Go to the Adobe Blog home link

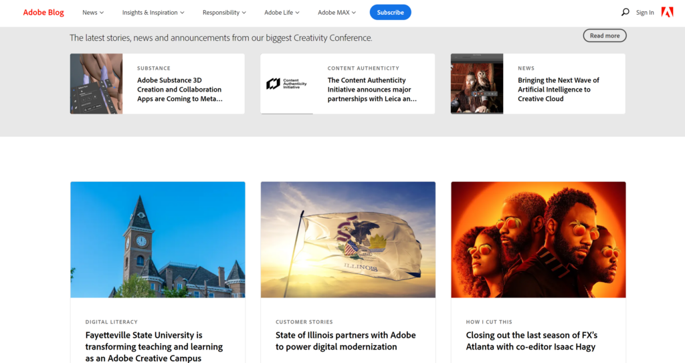(x=43, y=12)
